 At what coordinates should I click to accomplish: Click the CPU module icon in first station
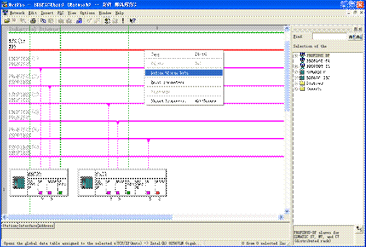tap(18, 182)
